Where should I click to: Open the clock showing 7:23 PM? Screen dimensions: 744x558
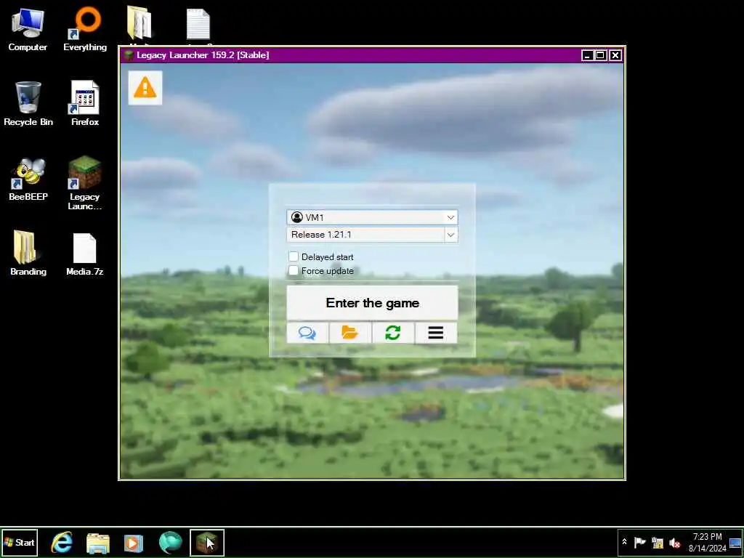pyautogui.click(x=708, y=542)
